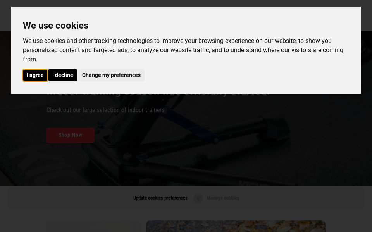Click the info icon beside Manage cookies
Screen dimensions: 372x232
tap(198, 198)
